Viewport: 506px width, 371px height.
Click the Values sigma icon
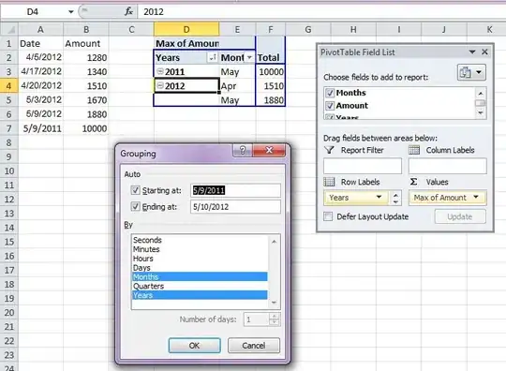coord(413,182)
